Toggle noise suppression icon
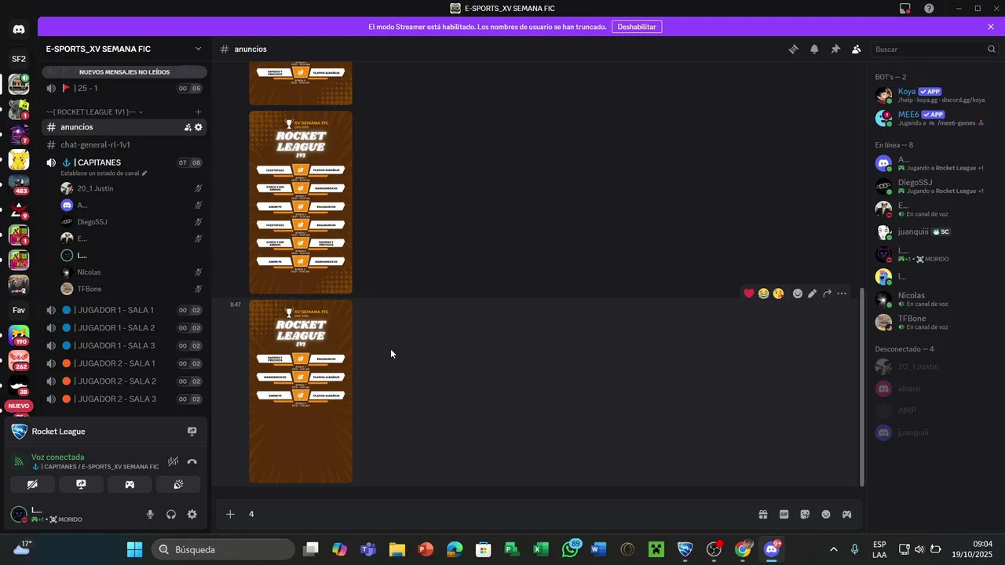This screenshot has width=1005, height=565. pyautogui.click(x=173, y=462)
